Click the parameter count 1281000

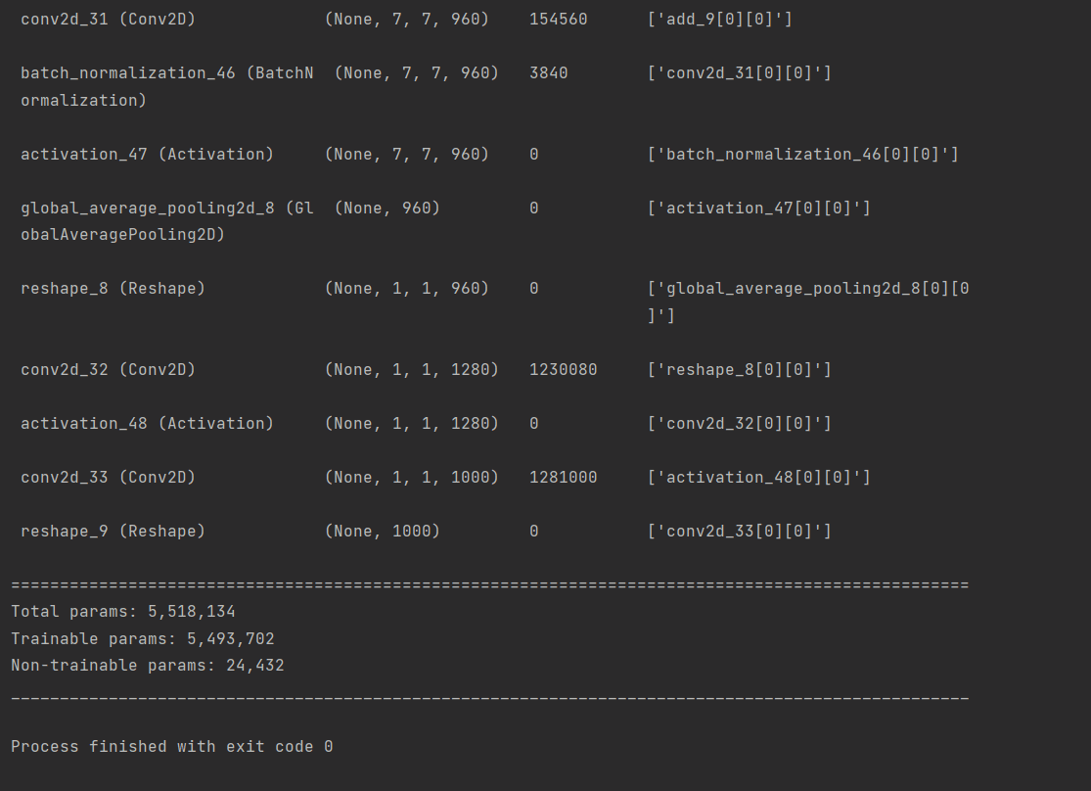[563, 477]
